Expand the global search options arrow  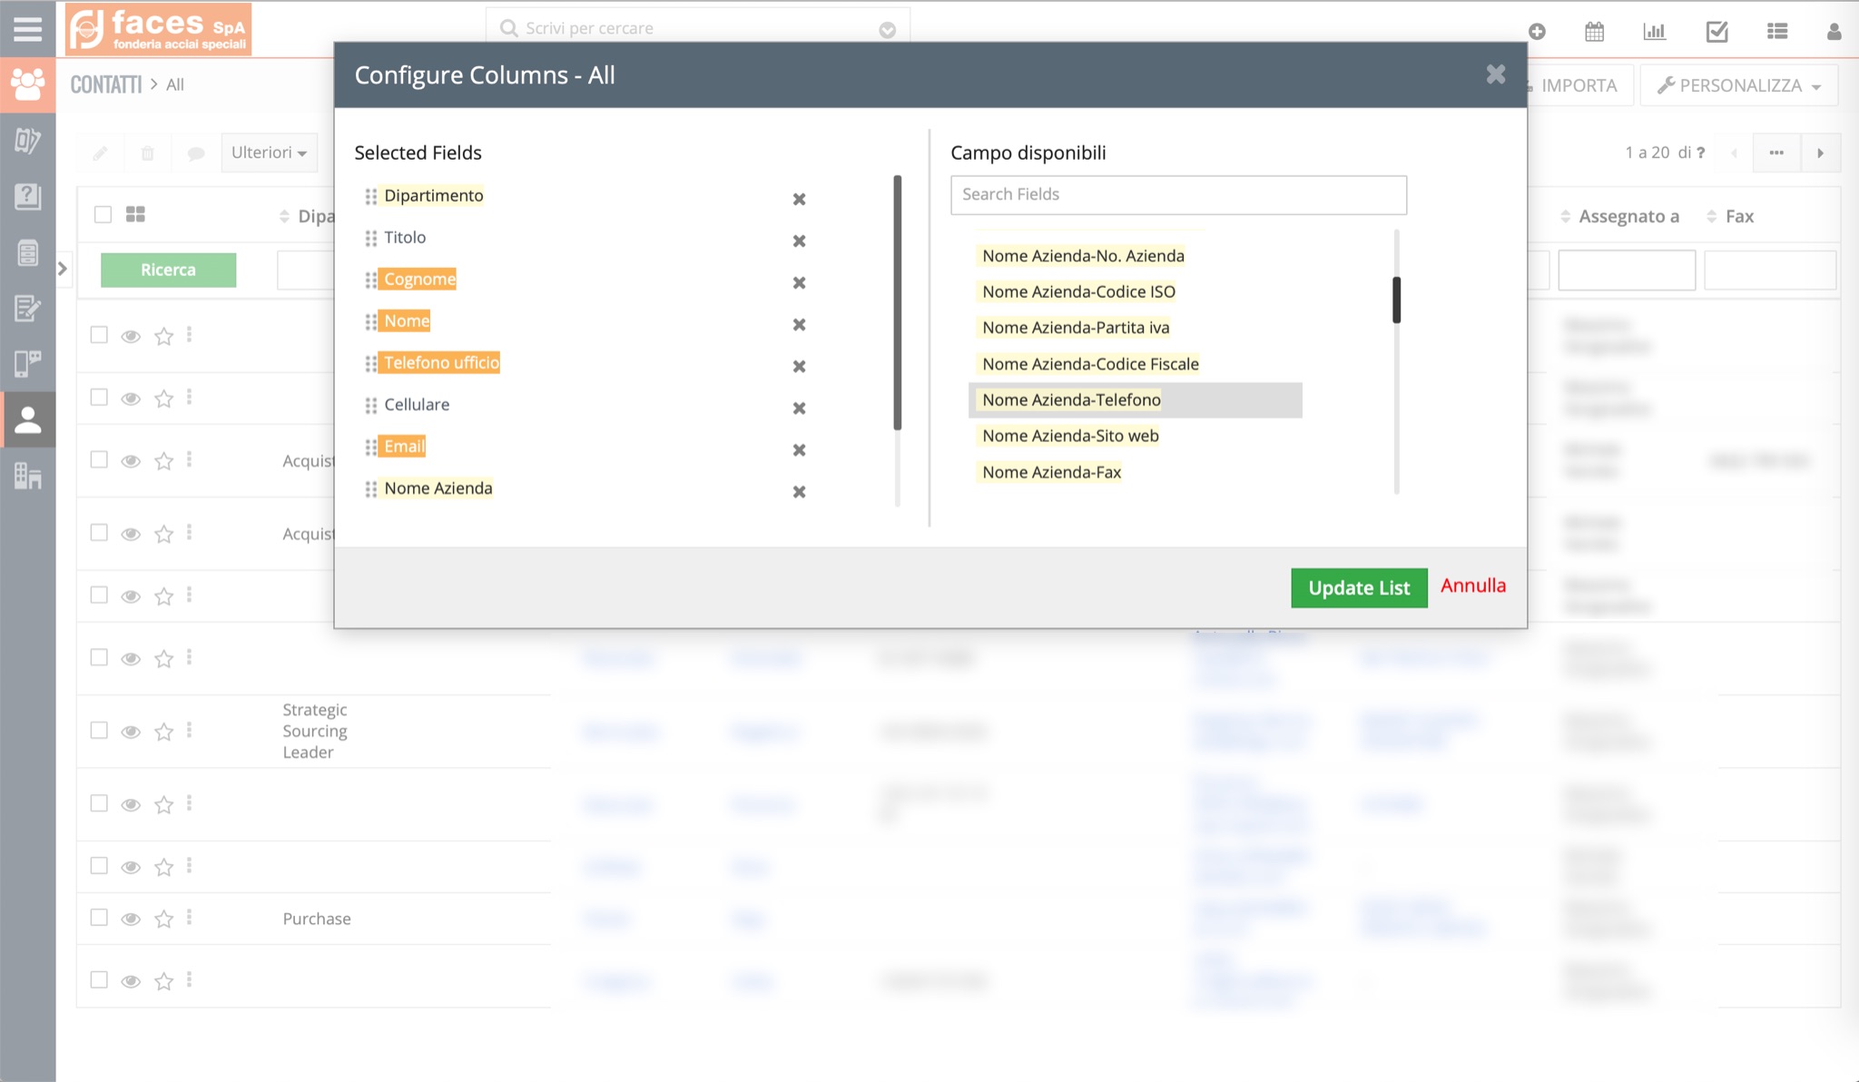[x=888, y=30]
